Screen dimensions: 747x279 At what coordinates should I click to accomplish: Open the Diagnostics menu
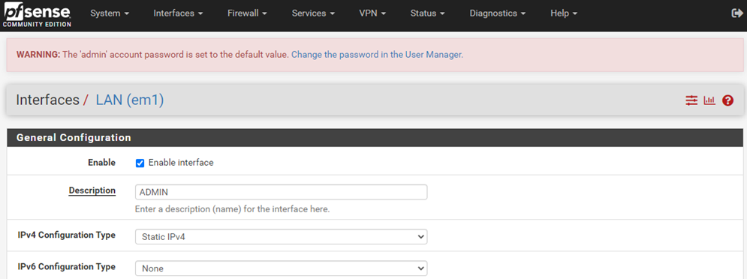pos(497,13)
